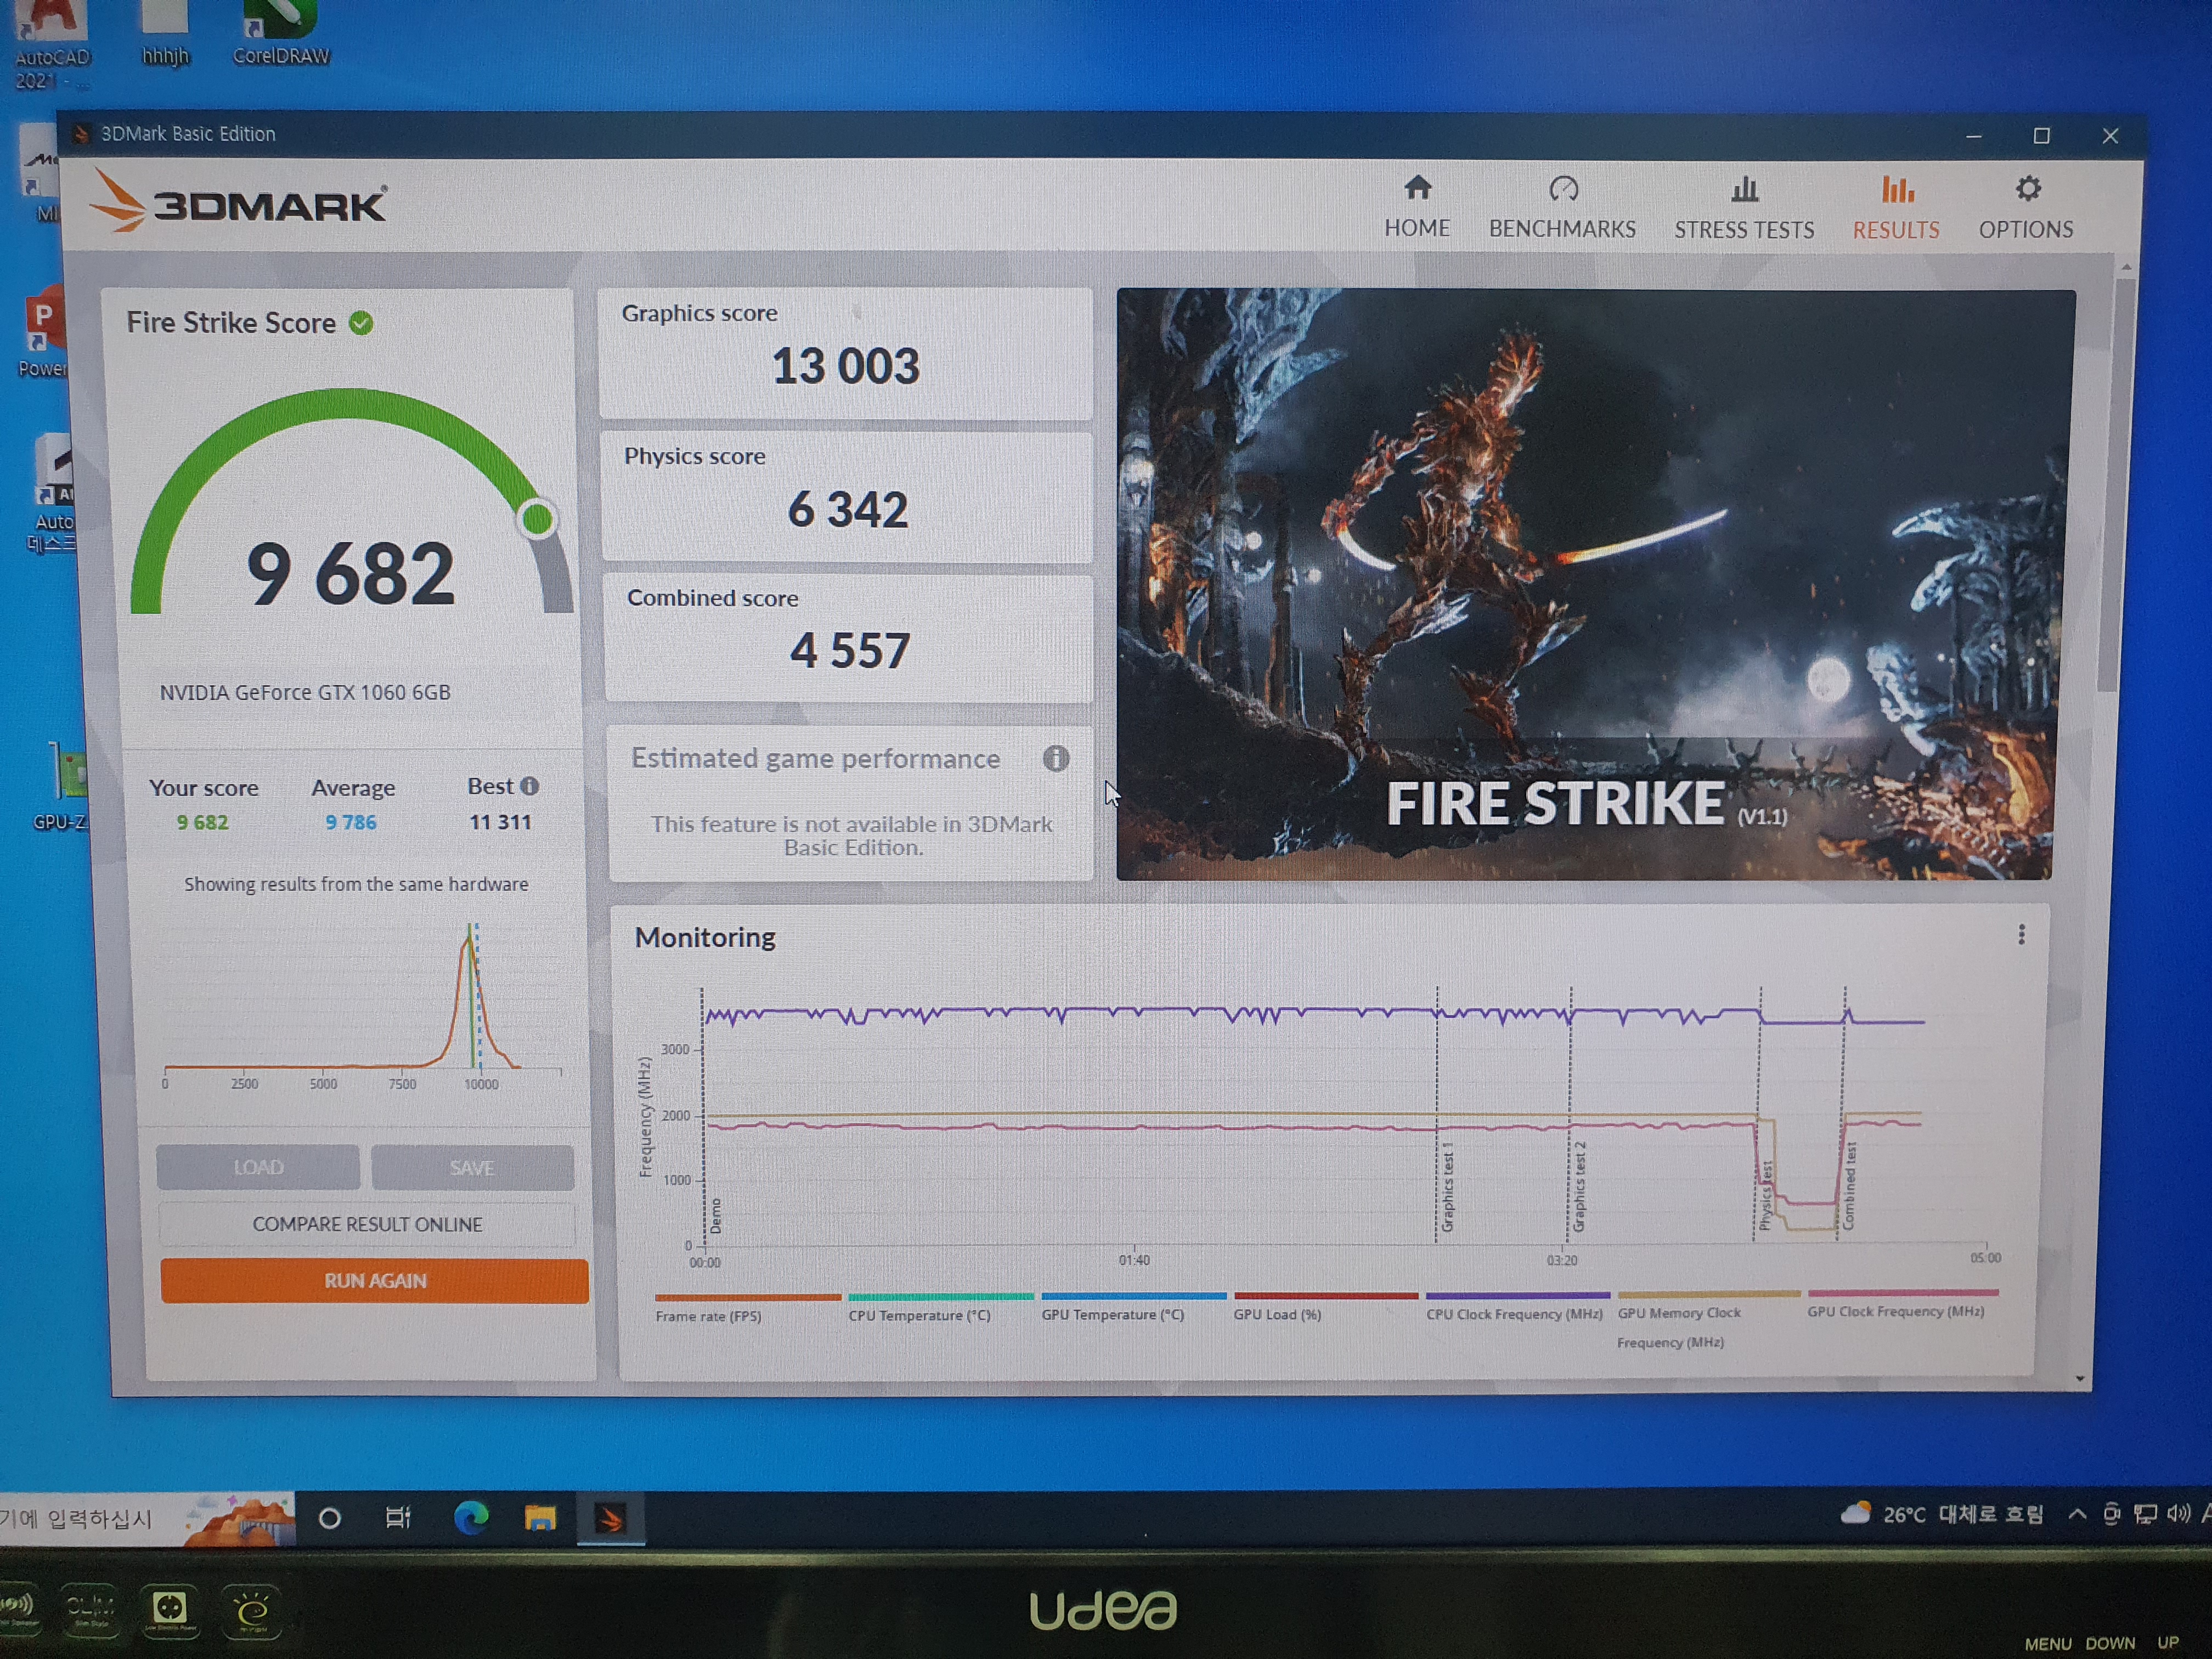Open the PowerPoint desktop shortcut
Image resolution: width=2212 pixels, height=1659 pixels.
[42, 333]
